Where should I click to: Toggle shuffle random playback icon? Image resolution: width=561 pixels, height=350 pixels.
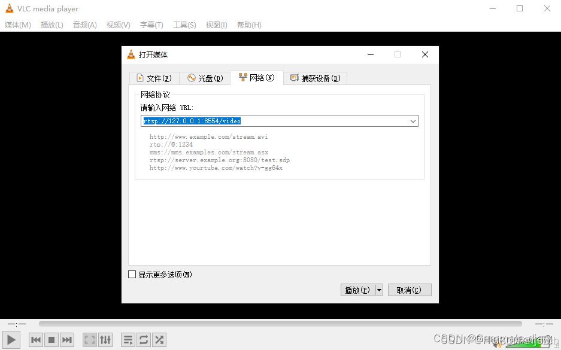[159, 340]
